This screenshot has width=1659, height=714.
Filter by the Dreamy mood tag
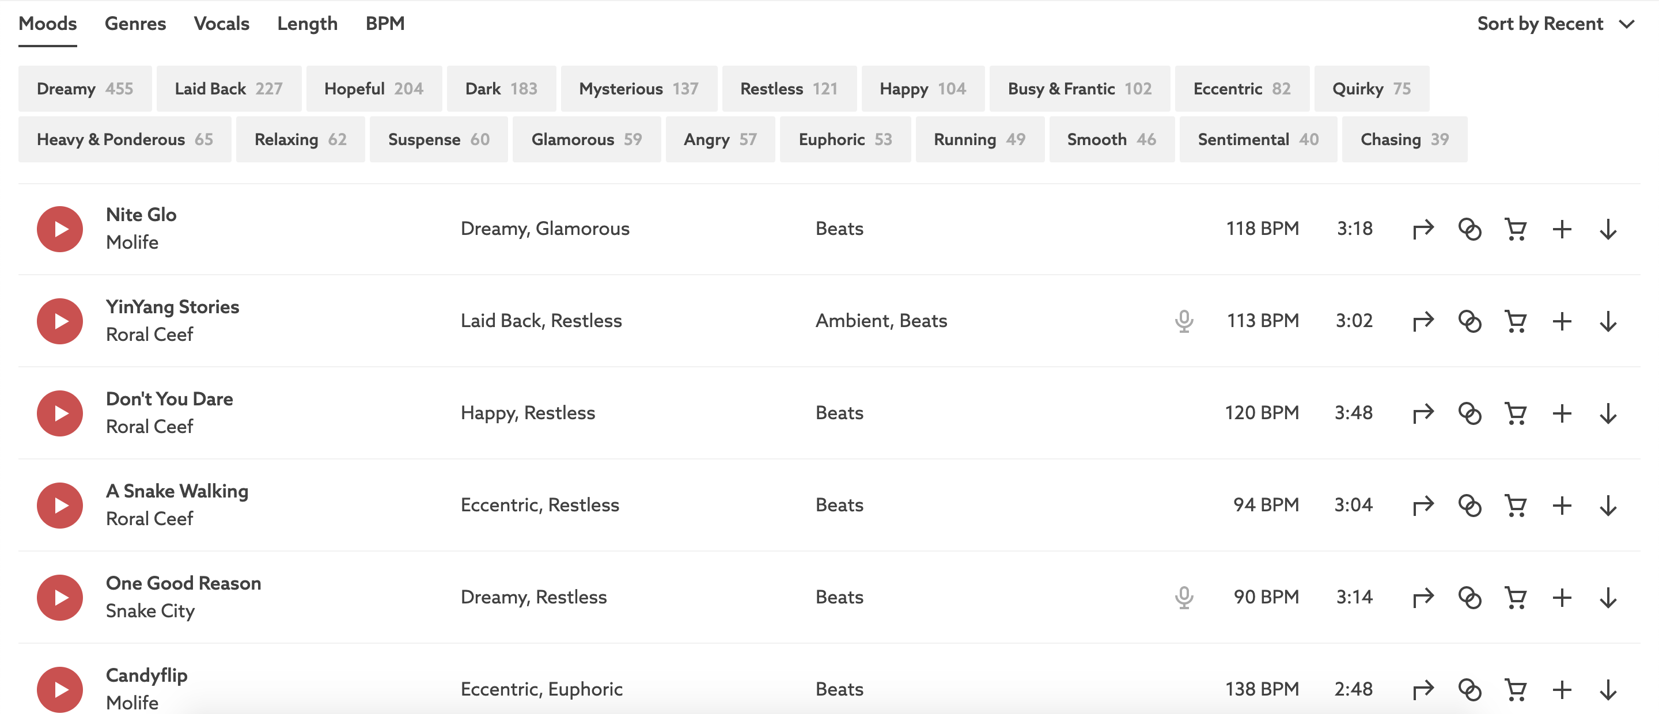click(85, 89)
